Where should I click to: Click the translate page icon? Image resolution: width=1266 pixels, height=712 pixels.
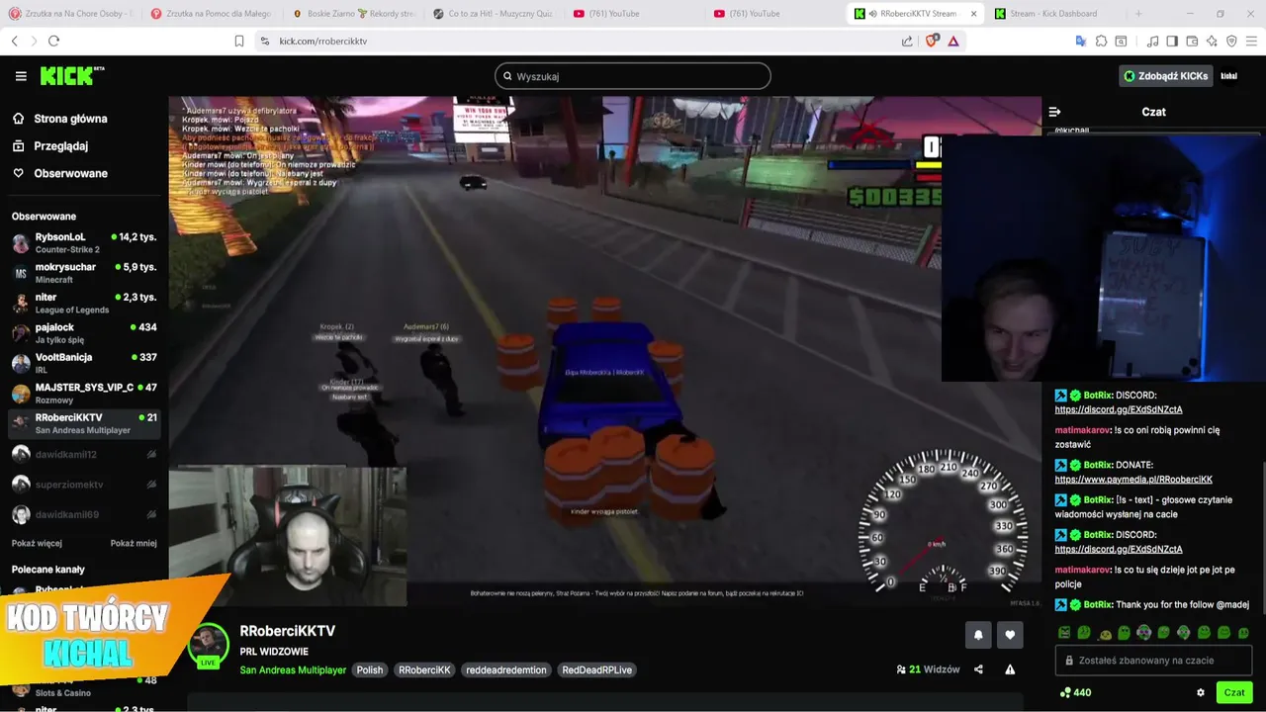pos(1080,41)
